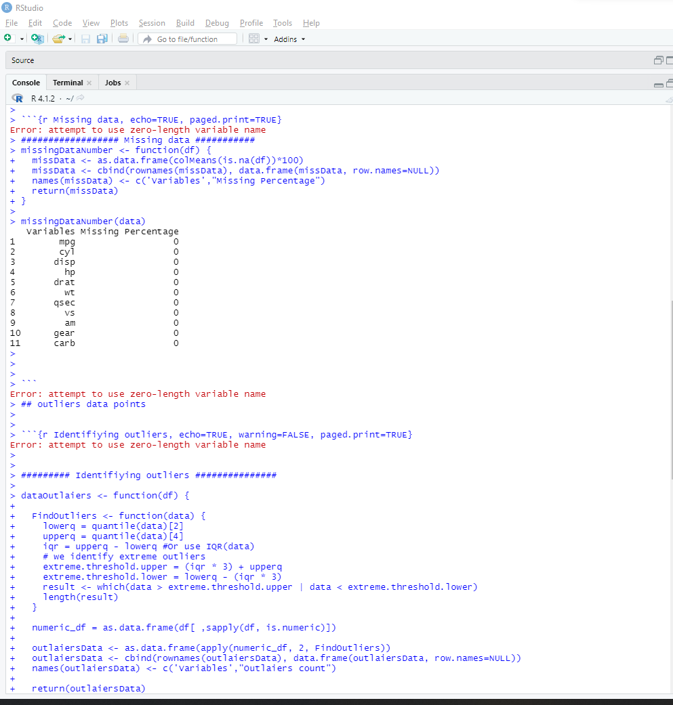Image resolution: width=673 pixels, height=705 pixels.
Task: Switch to the Jobs tab
Action: [113, 82]
